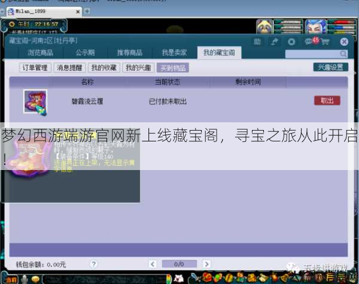Open 推荐商品 tab
The height and width of the screenshot is (284, 359).
coord(130,53)
